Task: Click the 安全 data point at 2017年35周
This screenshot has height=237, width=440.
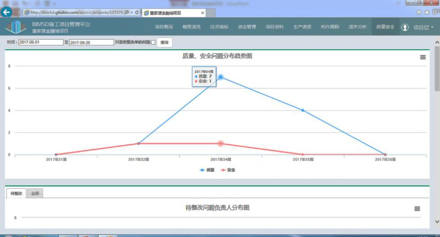Action: 303,154
